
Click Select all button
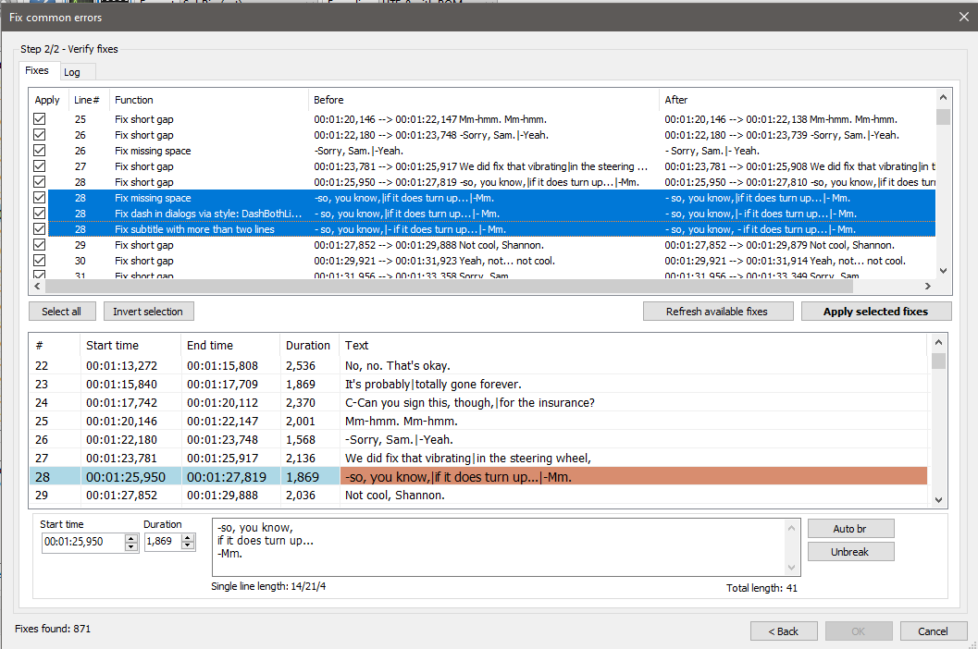pos(62,312)
